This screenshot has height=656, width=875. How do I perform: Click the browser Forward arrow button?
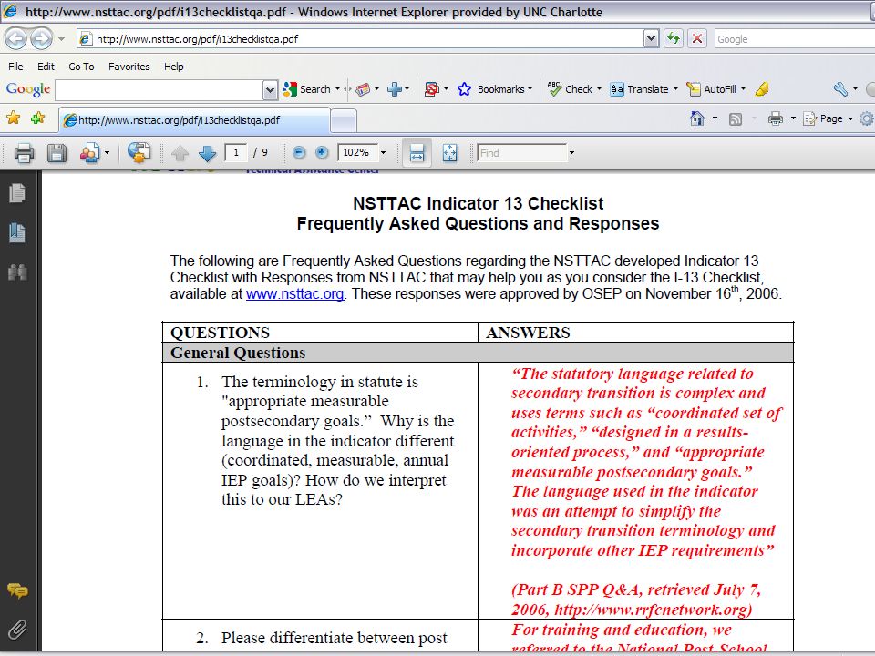click(x=41, y=38)
